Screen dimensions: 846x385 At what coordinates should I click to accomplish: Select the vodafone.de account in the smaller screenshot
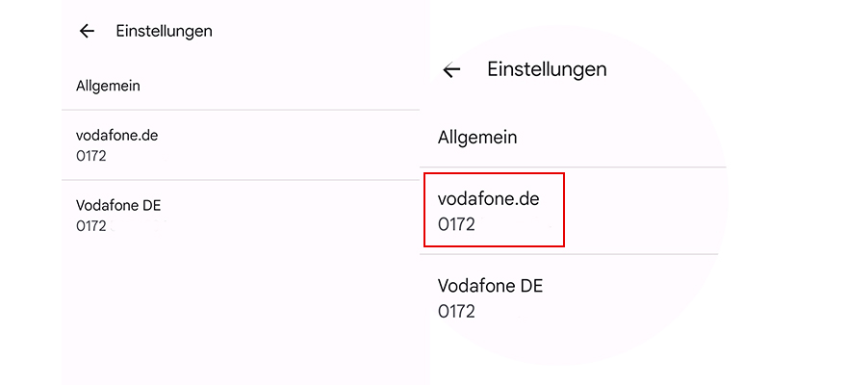pos(116,136)
